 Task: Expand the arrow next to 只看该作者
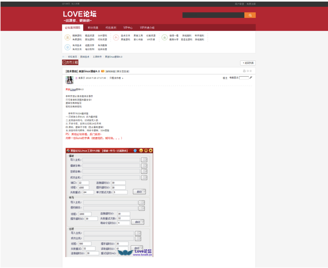pyautogui.click(x=123, y=78)
